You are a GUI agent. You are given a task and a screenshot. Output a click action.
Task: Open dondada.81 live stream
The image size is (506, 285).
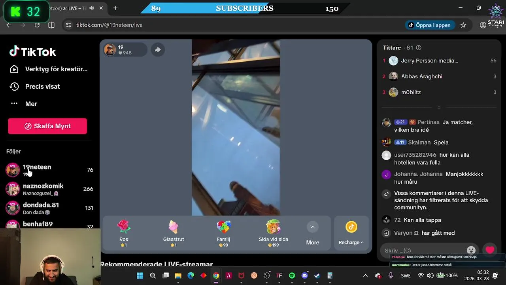[x=50, y=208]
